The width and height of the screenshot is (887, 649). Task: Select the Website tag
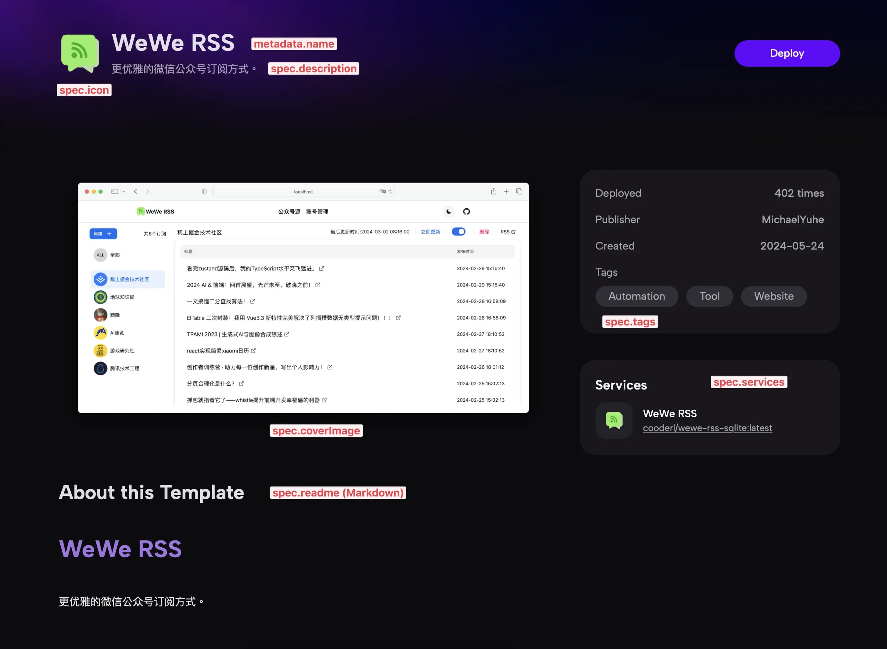click(773, 296)
